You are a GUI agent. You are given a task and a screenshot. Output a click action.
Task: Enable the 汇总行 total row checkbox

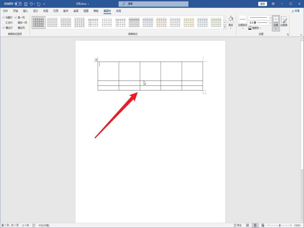4,23
